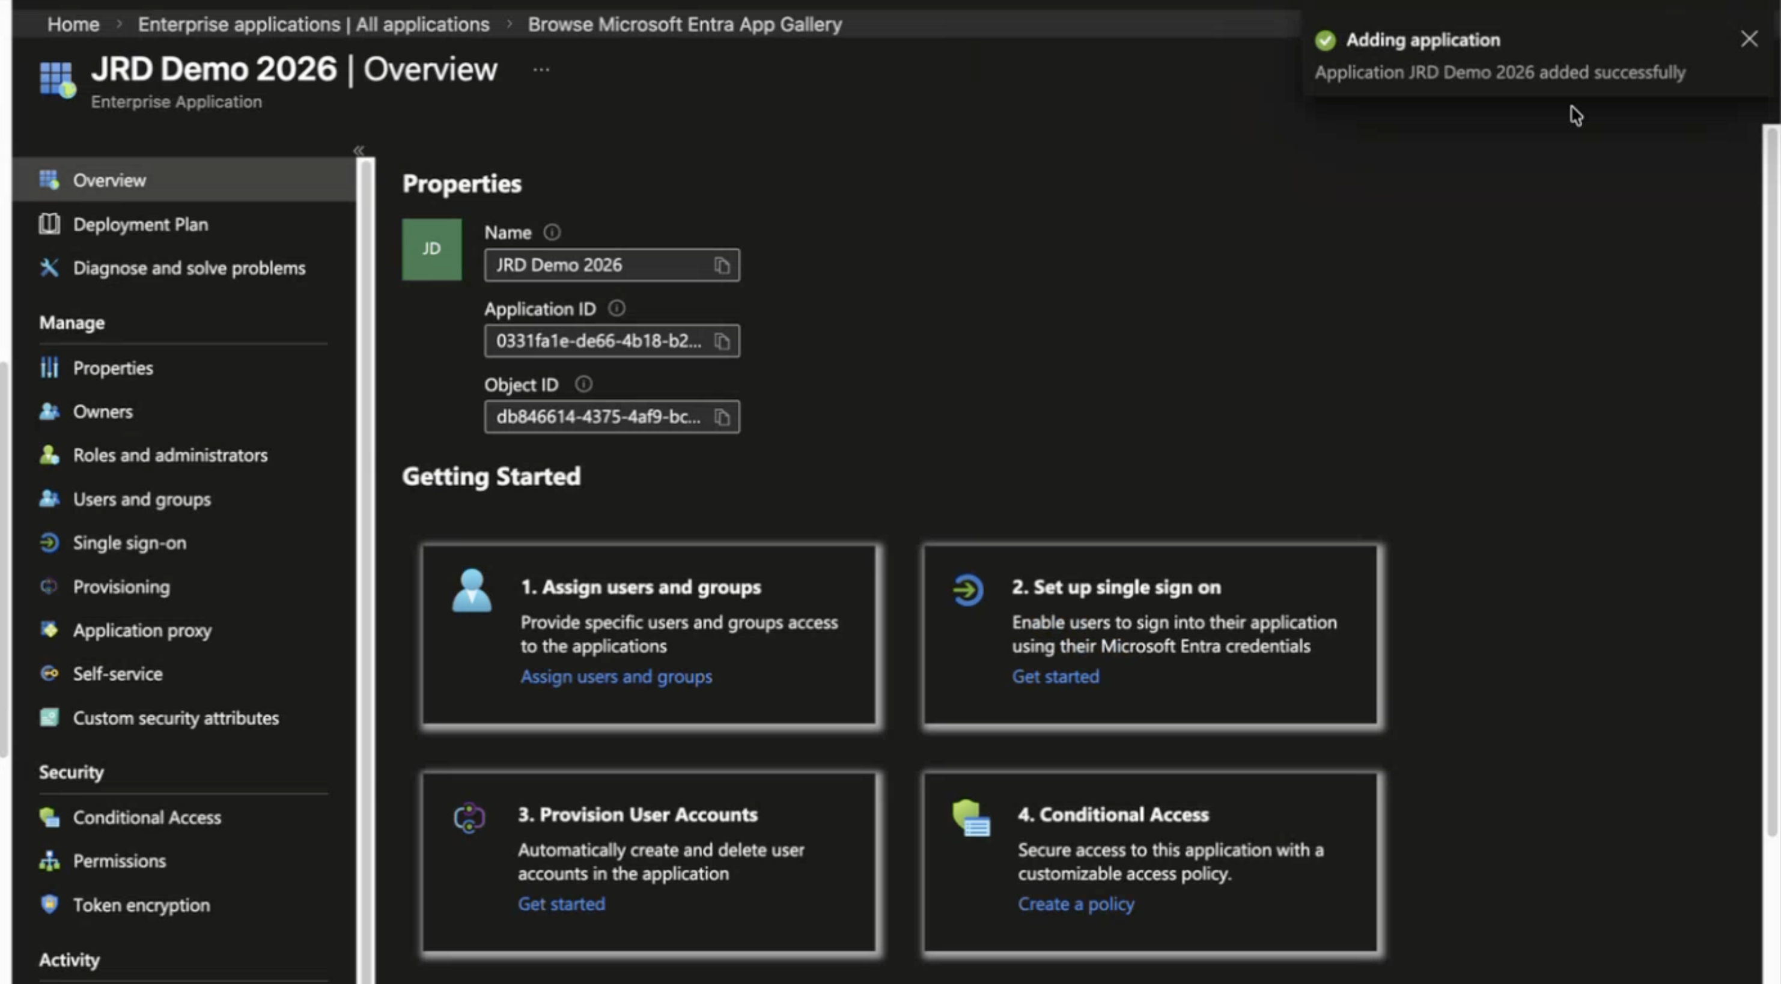Go to Home in the breadcrumb
The width and height of the screenshot is (1781, 984).
point(73,24)
